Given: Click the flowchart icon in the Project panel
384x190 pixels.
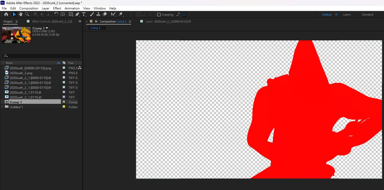Looking at the screenshot, I should point(80,68).
